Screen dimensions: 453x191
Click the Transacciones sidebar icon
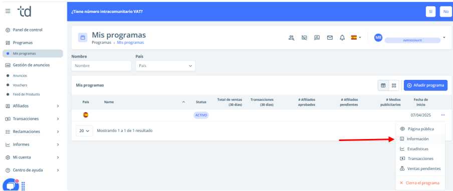pyautogui.click(x=8, y=118)
